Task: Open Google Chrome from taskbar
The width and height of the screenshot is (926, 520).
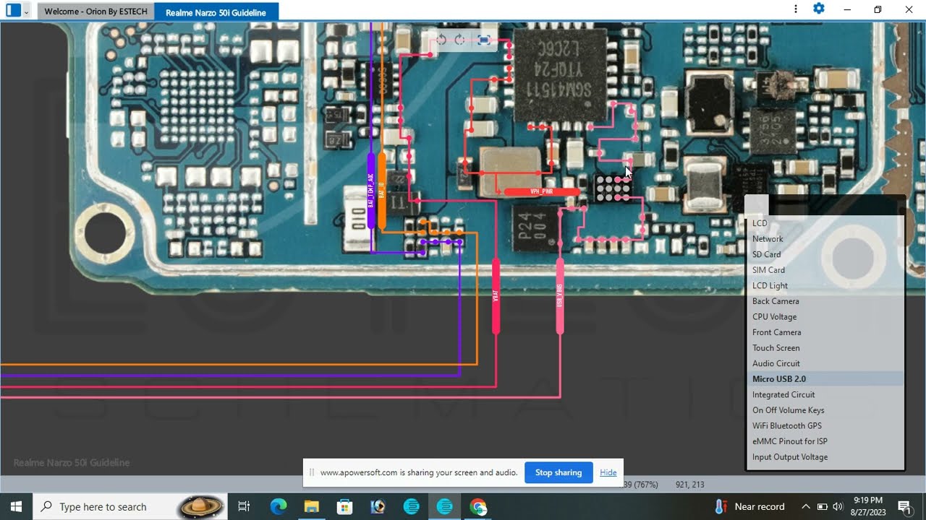Action: pos(478,506)
